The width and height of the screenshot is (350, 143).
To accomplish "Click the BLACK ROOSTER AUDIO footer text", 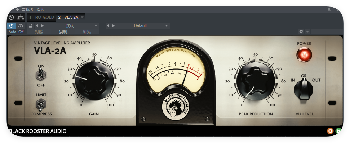I will (x=37, y=131).
